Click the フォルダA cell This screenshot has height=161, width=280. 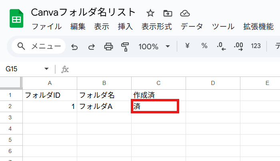pyautogui.click(x=104, y=107)
